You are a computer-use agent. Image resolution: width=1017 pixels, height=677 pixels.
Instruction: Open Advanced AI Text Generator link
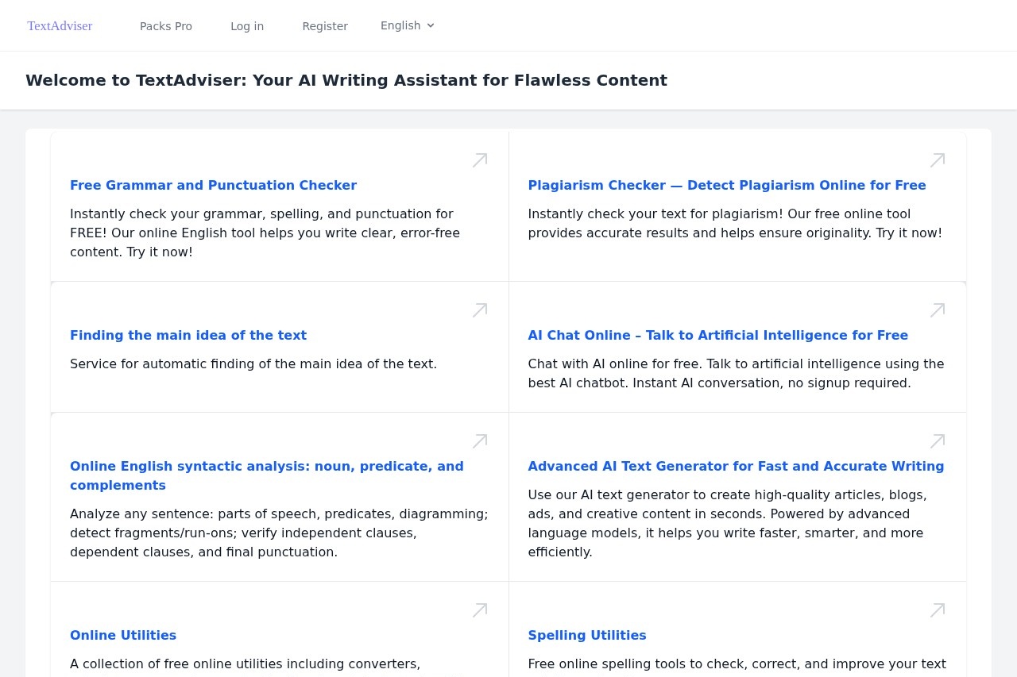[736, 466]
